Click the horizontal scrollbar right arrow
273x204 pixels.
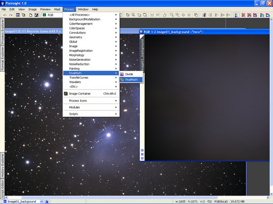268,197
